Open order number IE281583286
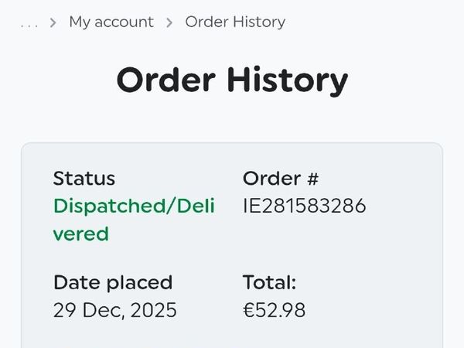The height and width of the screenshot is (348, 464). [x=304, y=206]
